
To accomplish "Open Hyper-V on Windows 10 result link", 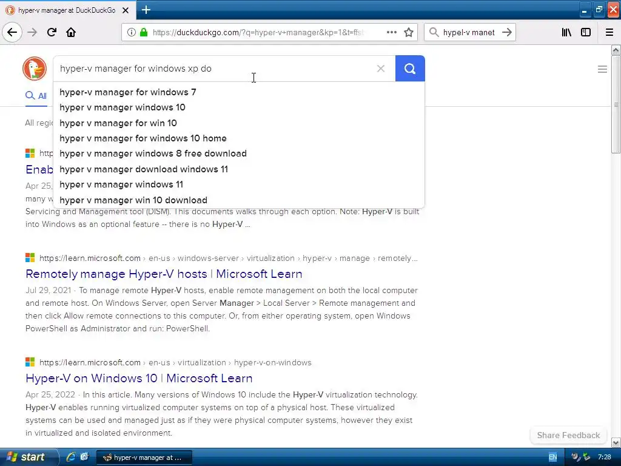I will [139, 378].
